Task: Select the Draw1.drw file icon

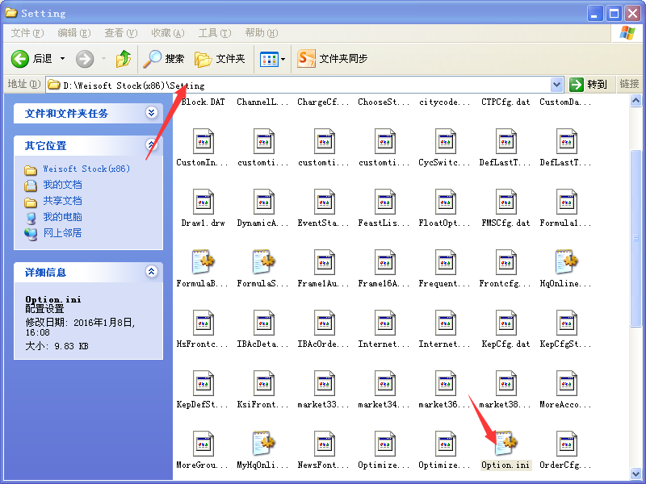Action: 203,202
